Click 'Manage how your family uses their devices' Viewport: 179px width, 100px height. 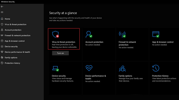131,80
